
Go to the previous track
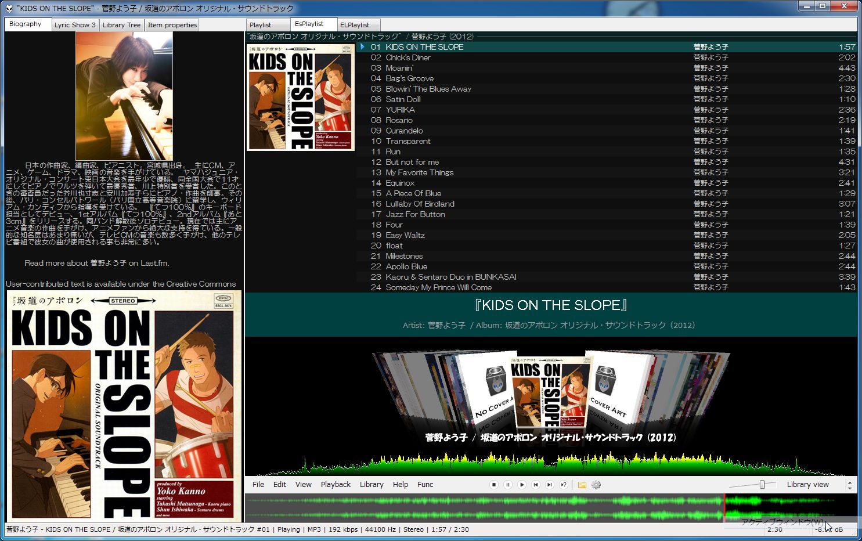[536, 485]
